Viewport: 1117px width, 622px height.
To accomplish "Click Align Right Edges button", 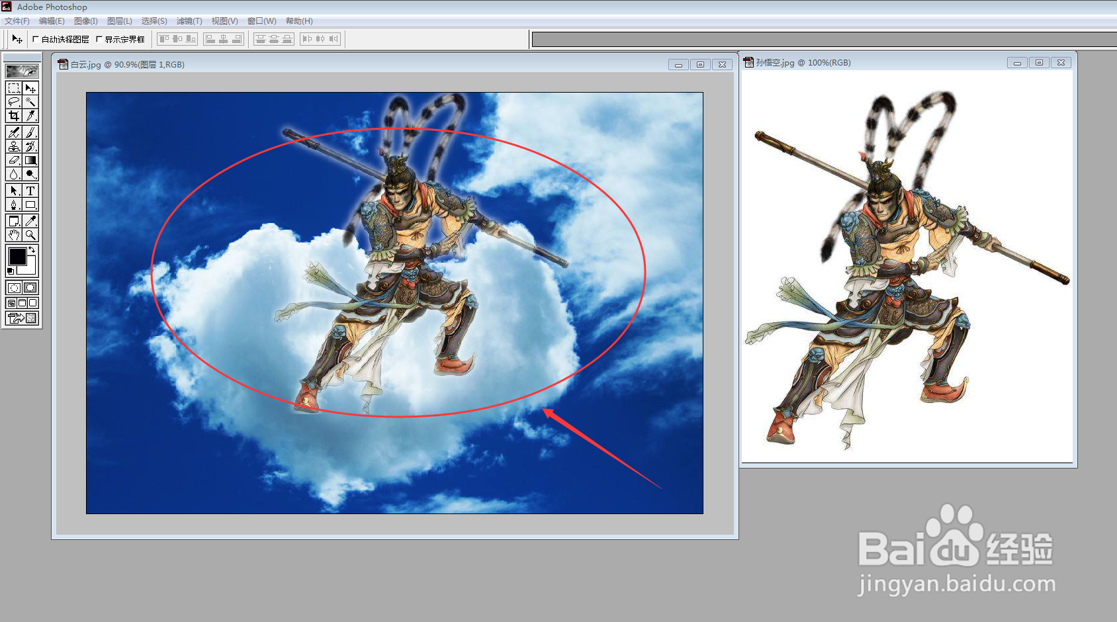I will pos(237,39).
